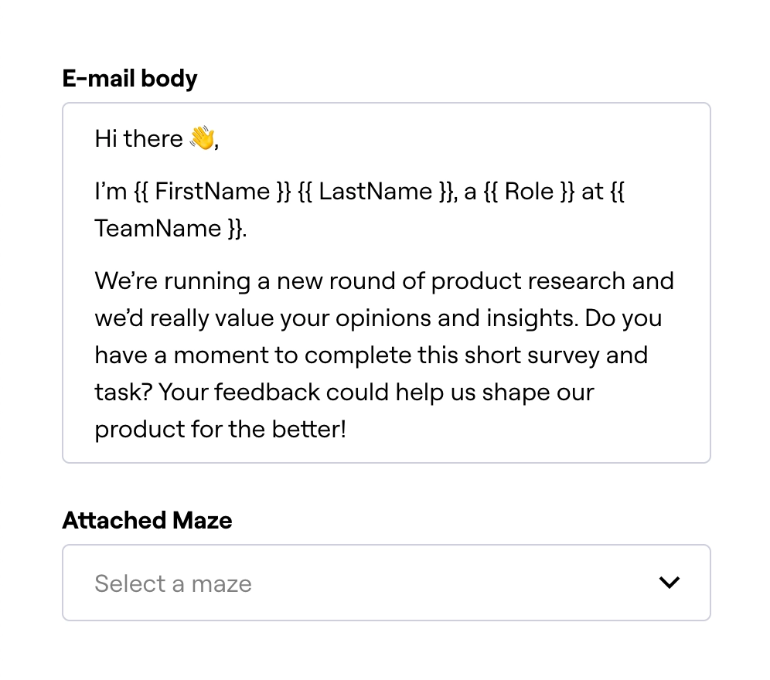This screenshot has height=680, width=770.
Task: Click the Attached Maze heading
Action: [x=147, y=520]
